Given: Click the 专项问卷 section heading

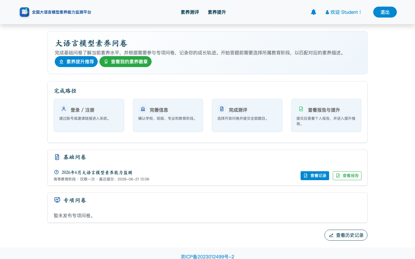Looking at the screenshot, I should tap(75, 200).
